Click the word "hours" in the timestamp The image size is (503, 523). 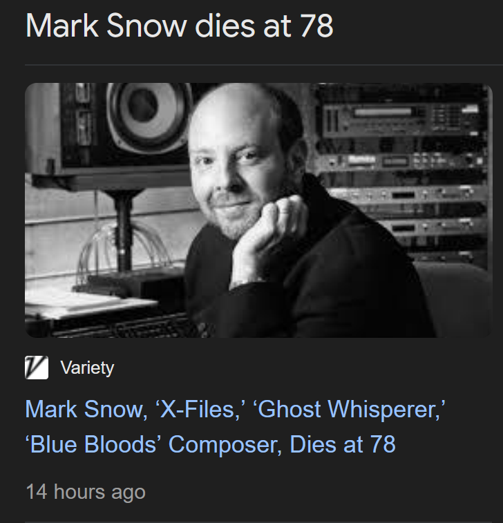coord(79,492)
